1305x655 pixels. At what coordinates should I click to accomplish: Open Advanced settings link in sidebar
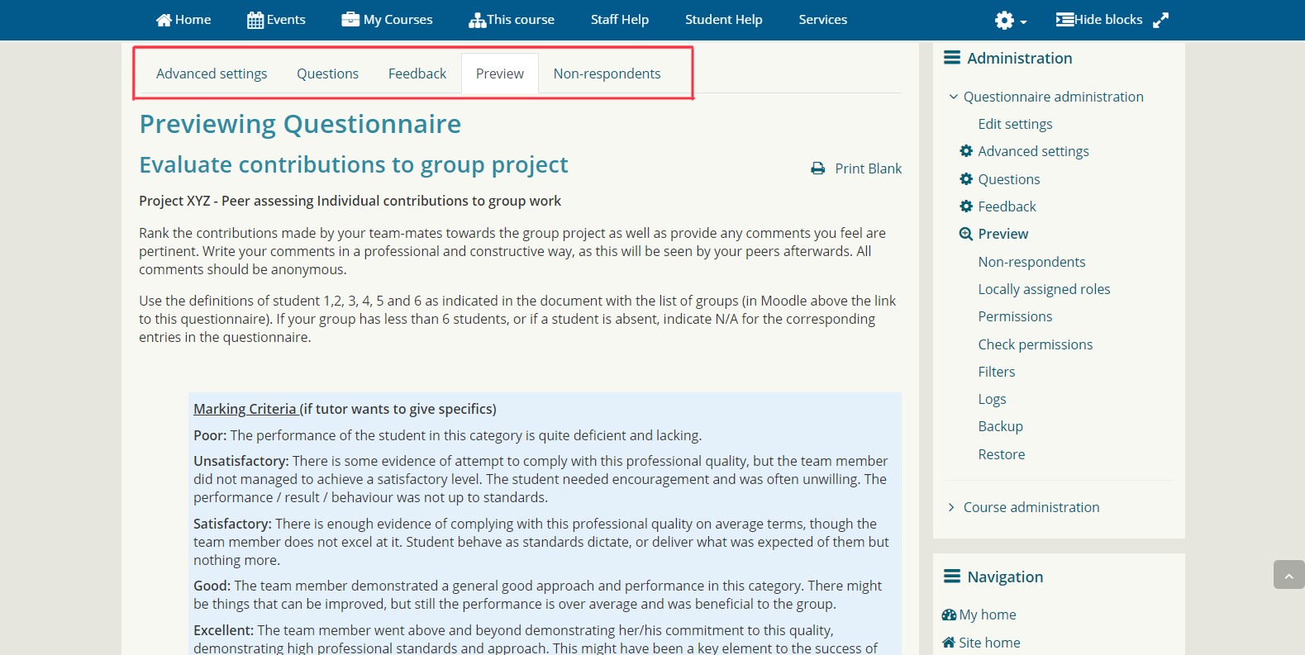pyautogui.click(x=1034, y=151)
